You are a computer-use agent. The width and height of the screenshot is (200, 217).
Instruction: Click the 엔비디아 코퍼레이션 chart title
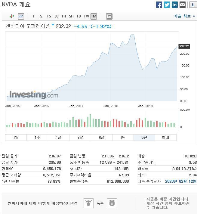[28, 26]
